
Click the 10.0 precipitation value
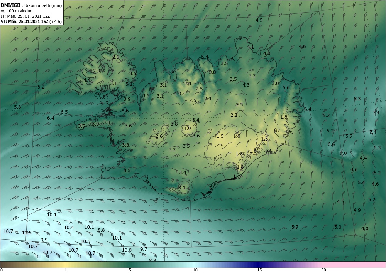click(127, 250)
